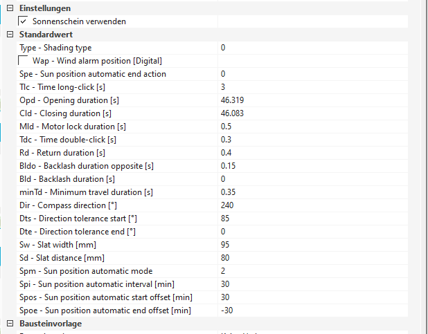Select the Closing duration value 46.083
The image size is (428, 334).
pos(232,113)
